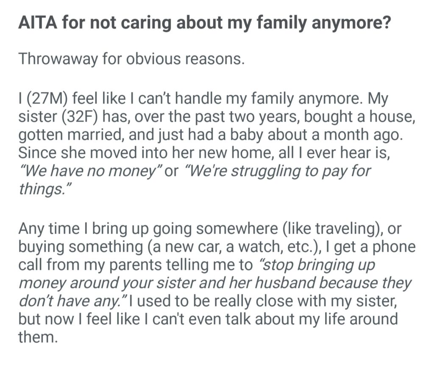Click the italic "We're struggling to pay for" quote
Image resolution: width=434 pixels, height=368 pixels.
click(x=275, y=171)
